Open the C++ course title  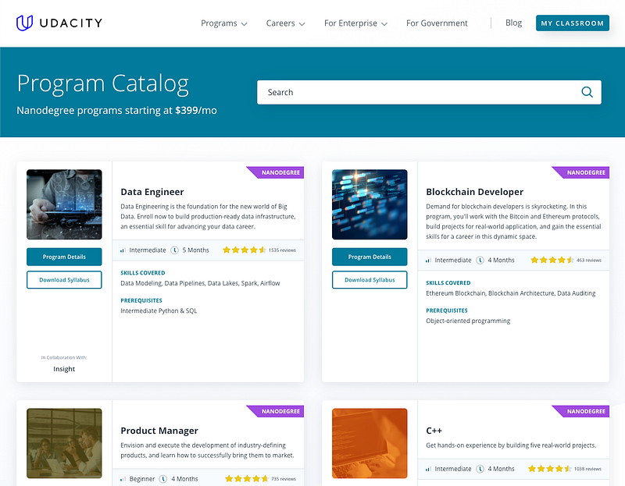coord(434,431)
